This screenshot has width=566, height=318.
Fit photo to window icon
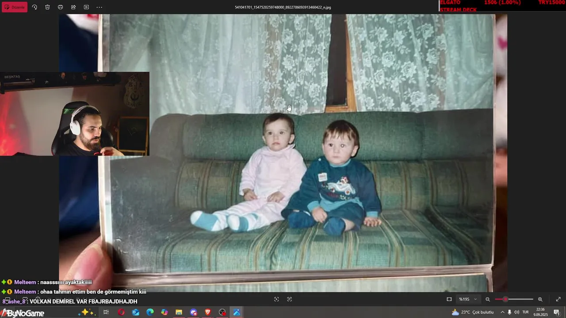click(449, 299)
